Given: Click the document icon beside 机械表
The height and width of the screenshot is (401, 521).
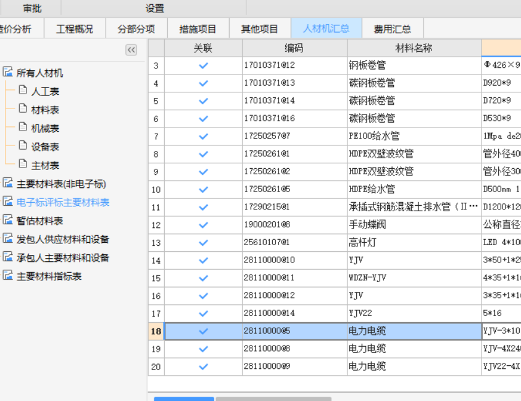Looking at the screenshot, I should tap(23, 127).
